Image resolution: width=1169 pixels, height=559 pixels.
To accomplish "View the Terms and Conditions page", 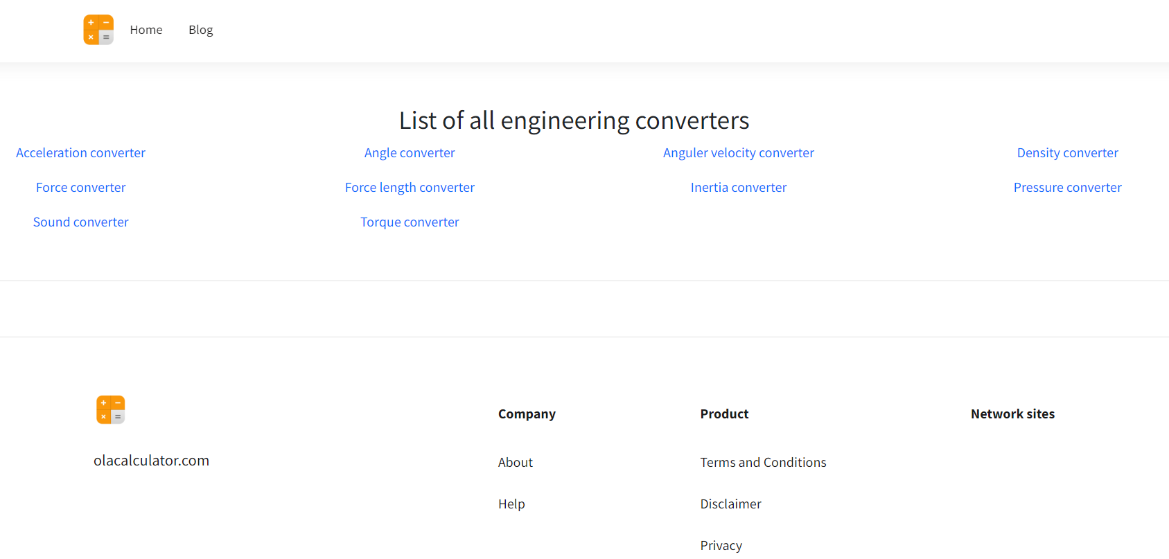I will (763, 462).
